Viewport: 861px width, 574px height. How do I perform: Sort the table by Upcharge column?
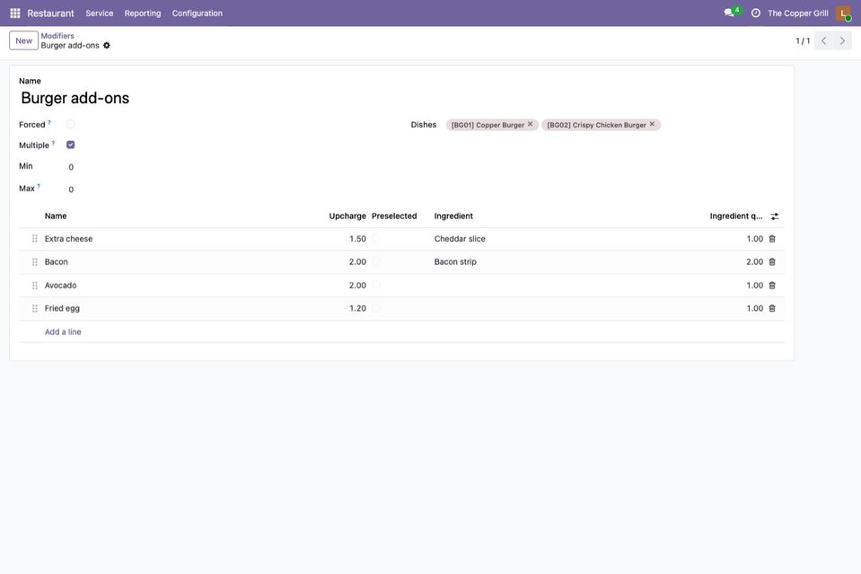click(x=347, y=216)
